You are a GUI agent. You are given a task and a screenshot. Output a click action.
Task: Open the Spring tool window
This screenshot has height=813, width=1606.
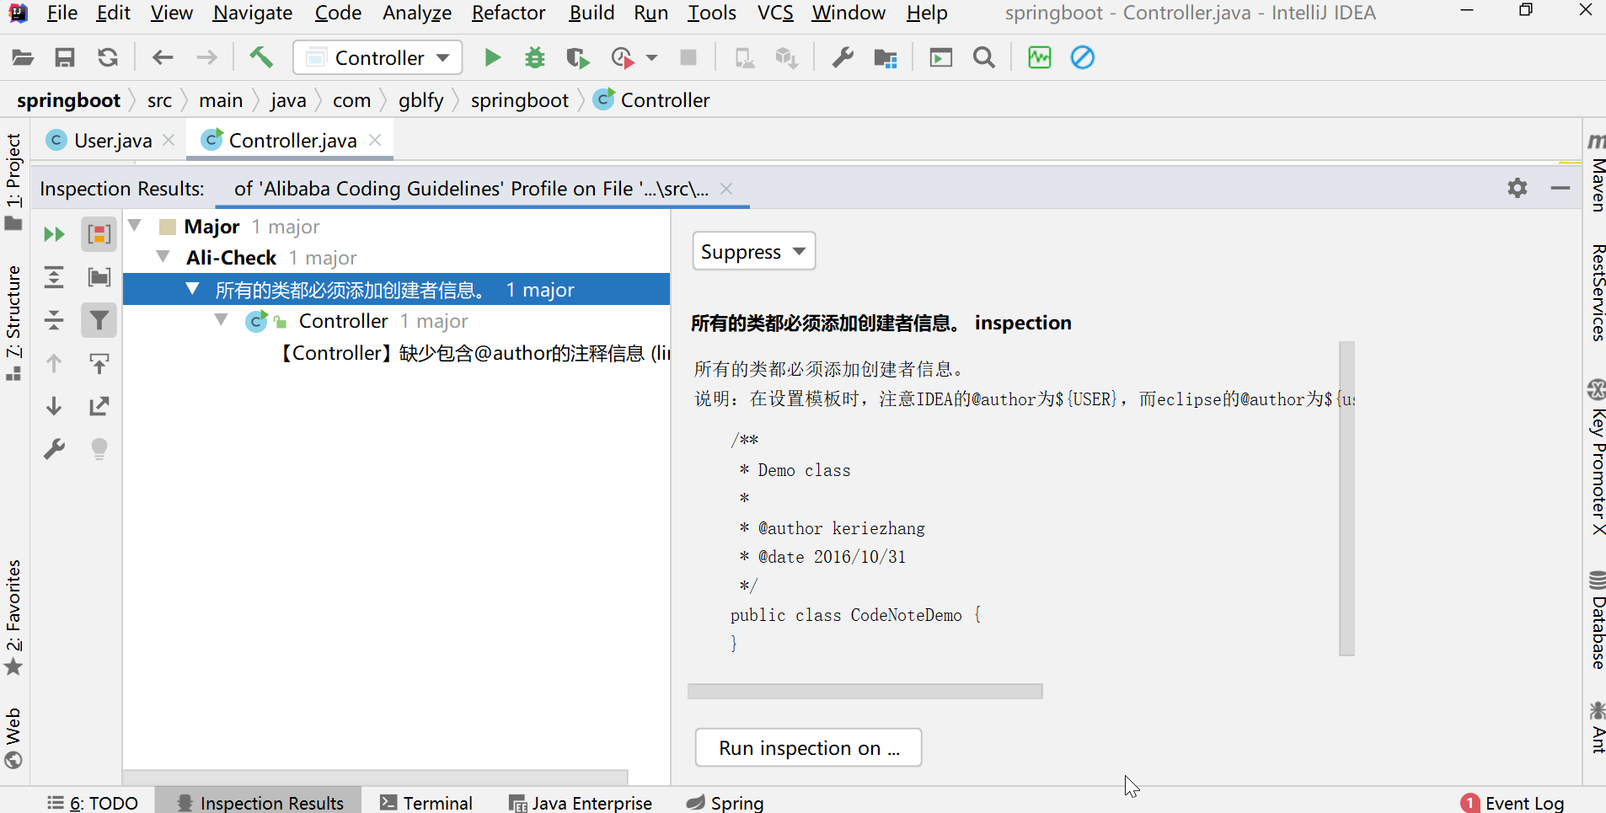725,803
